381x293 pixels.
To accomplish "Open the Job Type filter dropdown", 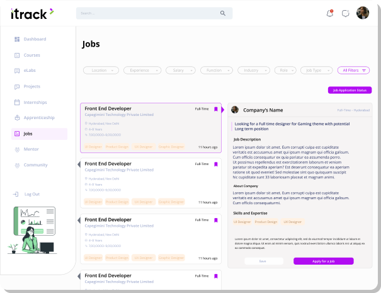I will point(316,71).
